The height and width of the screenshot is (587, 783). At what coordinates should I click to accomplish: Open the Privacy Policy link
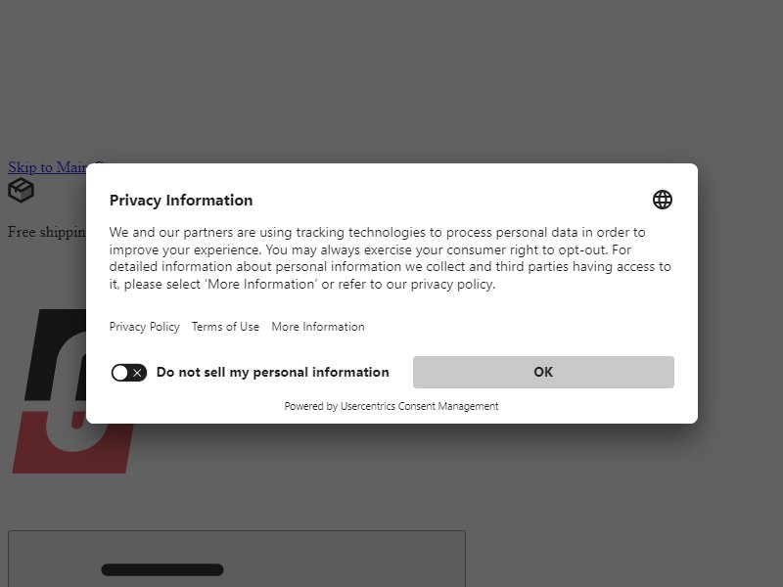click(x=144, y=327)
